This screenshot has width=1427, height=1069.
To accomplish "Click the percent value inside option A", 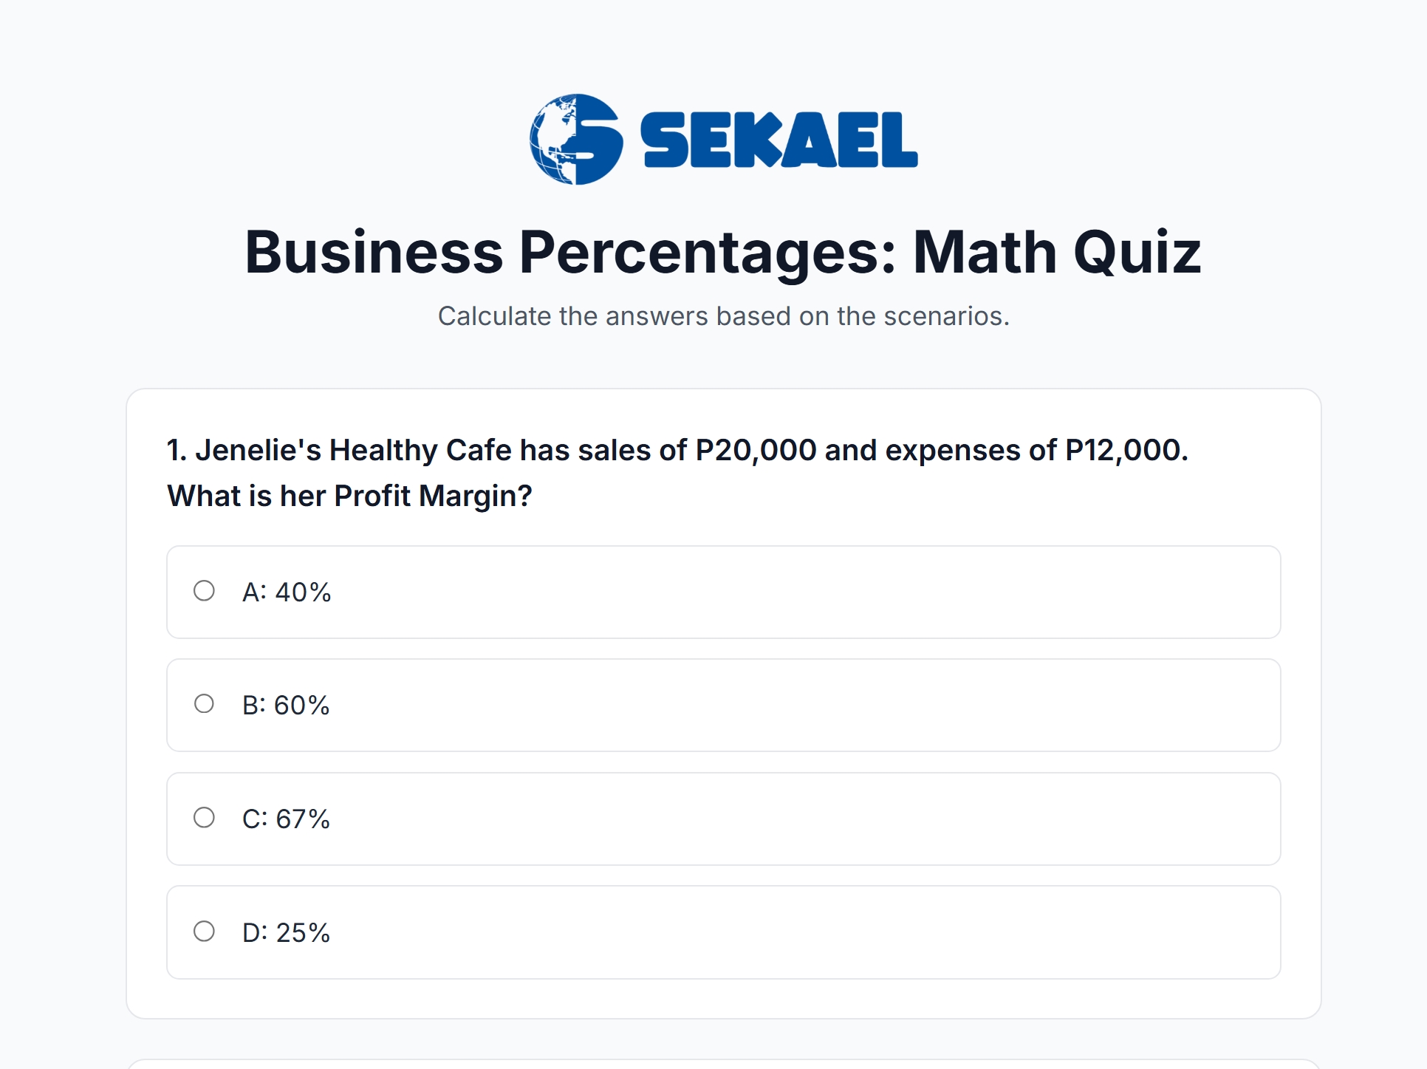I will 303,592.
